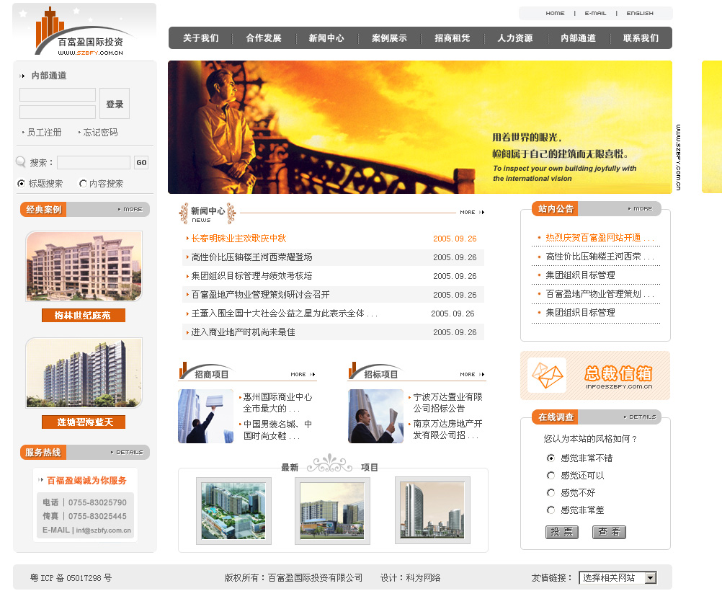Click the 总裁信箱 mailbox banner text
This screenshot has height=591, width=722.
[618, 373]
